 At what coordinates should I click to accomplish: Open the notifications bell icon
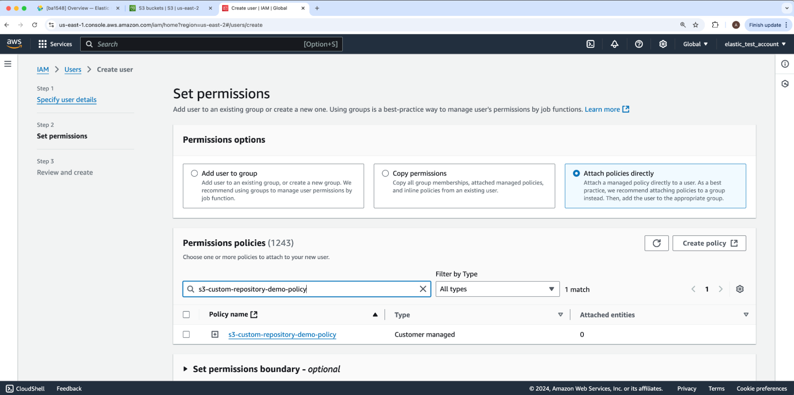tap(614, 44)
